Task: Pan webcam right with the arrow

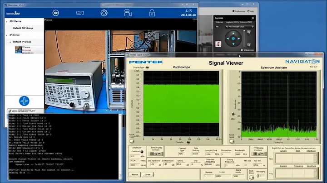Action: pyautogui.click(x=238, y=39)
